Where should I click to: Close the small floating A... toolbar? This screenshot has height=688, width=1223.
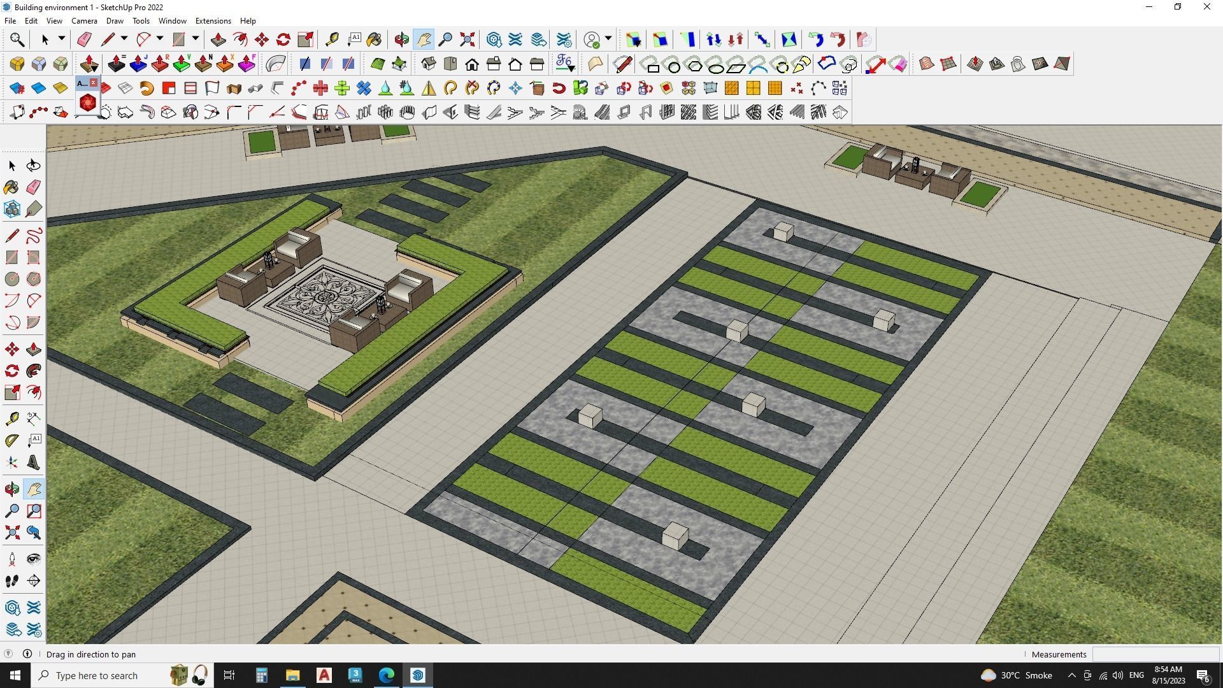94,83
